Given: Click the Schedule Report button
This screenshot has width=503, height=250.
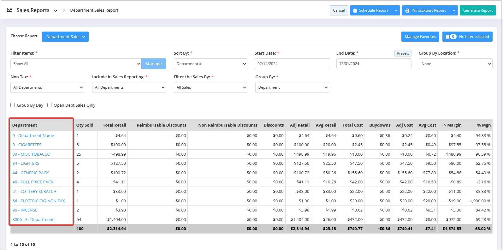Looking at the screenshot, I should (371, 10).
